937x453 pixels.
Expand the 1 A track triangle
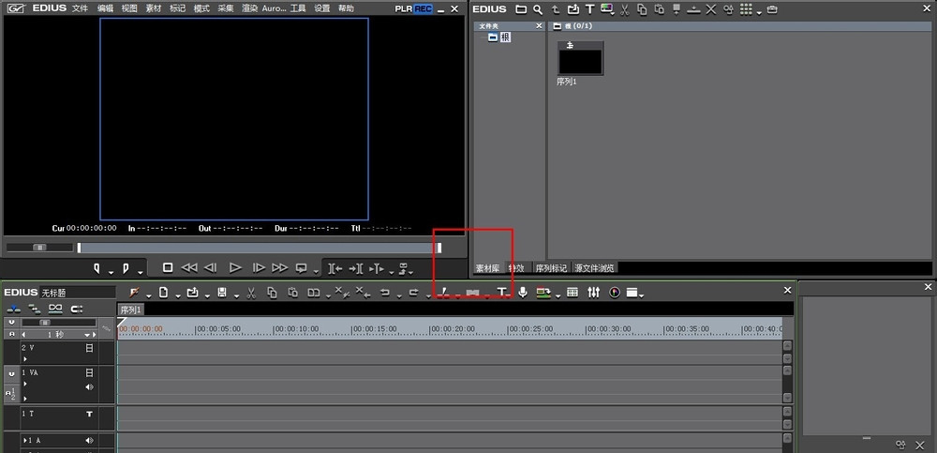point(26,440)
